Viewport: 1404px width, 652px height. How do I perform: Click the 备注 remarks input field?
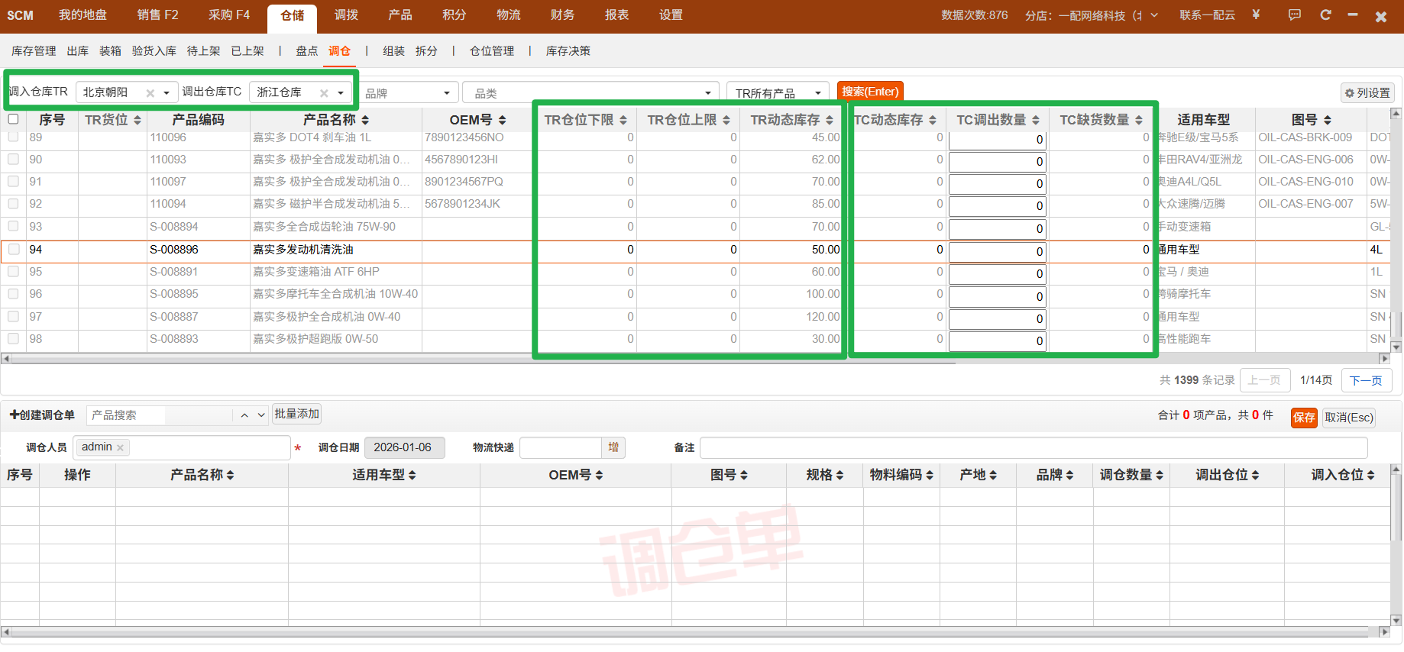coord(1033,448)
